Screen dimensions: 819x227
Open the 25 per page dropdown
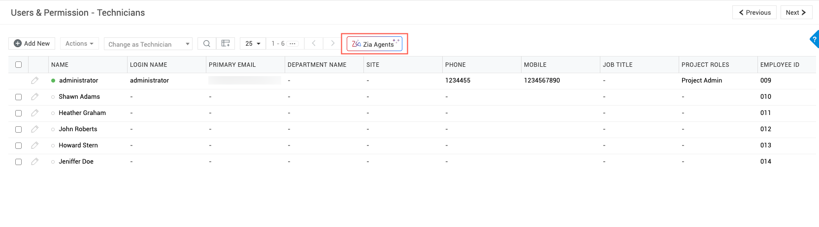coord(253,44)
